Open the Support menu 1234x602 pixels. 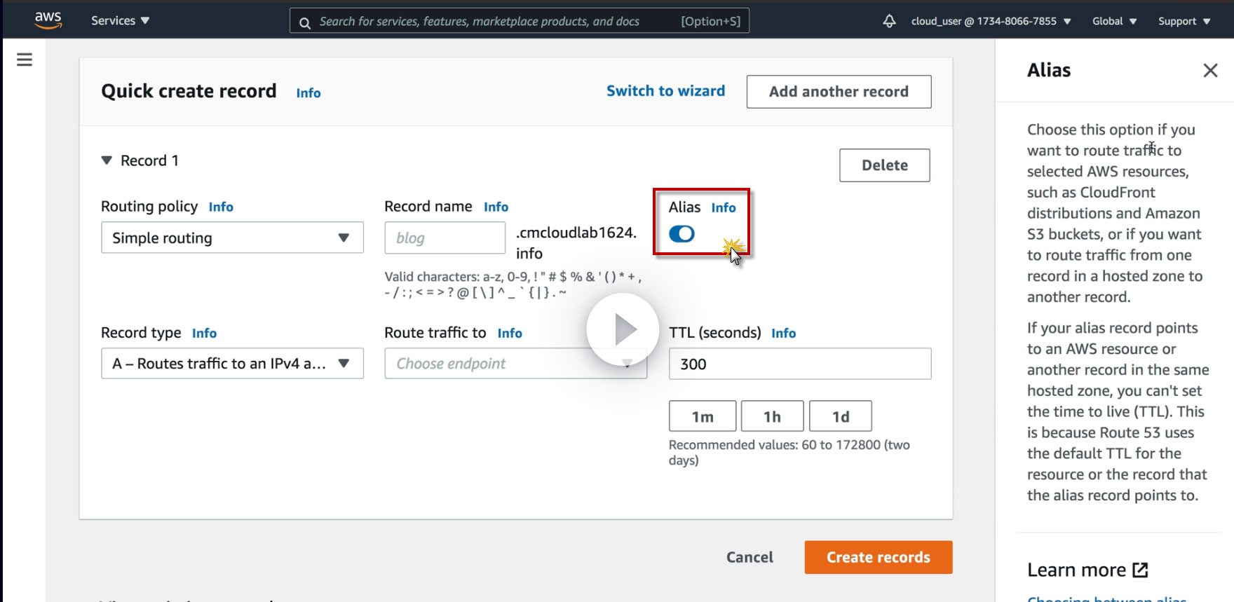(x=1184, y=21)
